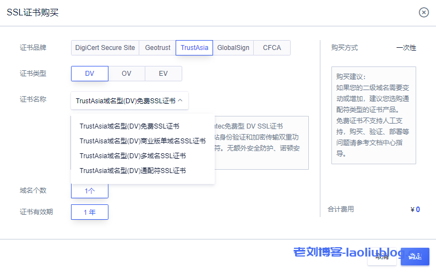Switch certificate type to EV

[163, 74]
